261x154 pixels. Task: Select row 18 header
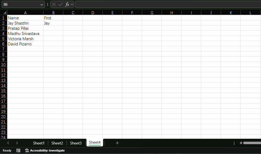(3, 106)
